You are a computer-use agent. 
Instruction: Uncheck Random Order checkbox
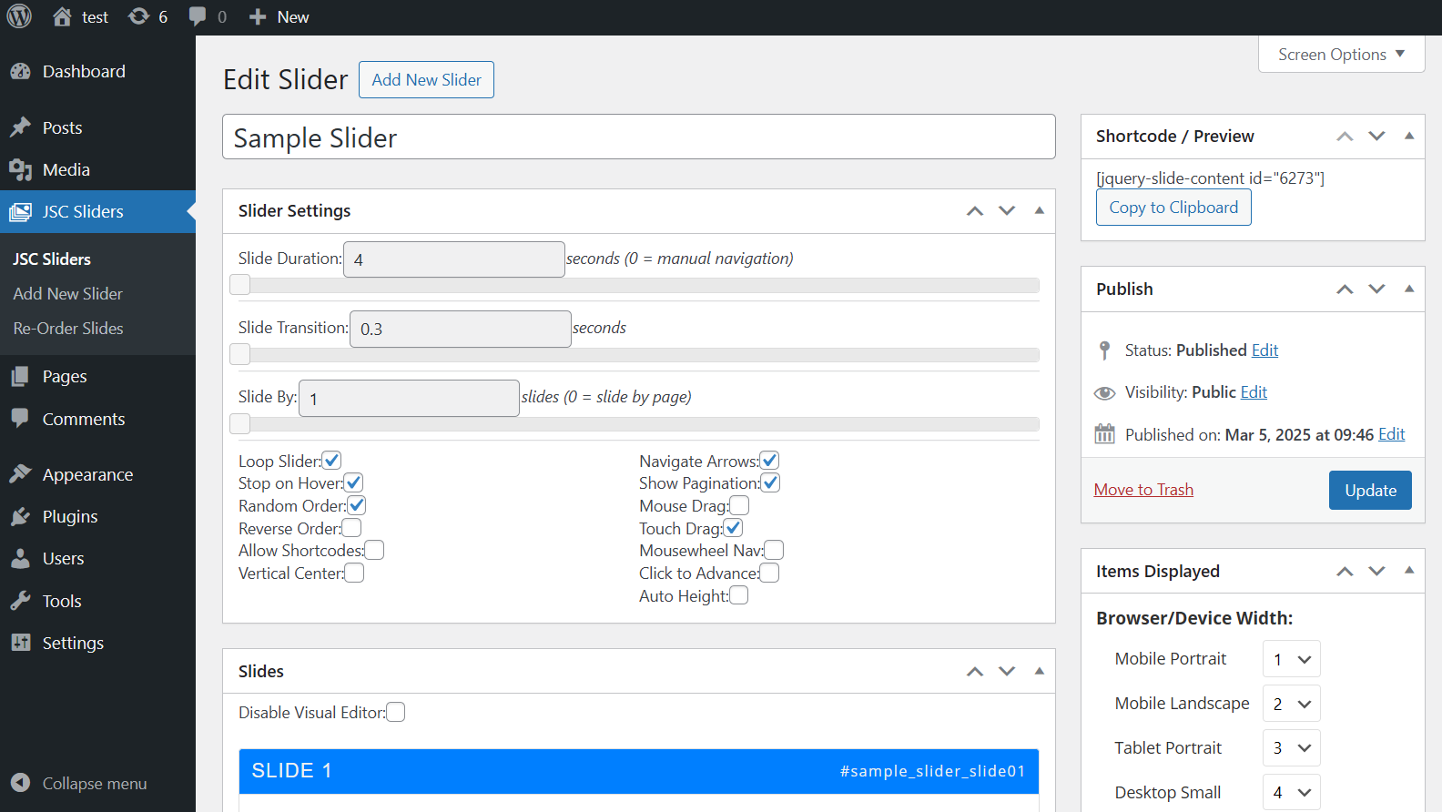pyautogui.click(x=357, y=505)
